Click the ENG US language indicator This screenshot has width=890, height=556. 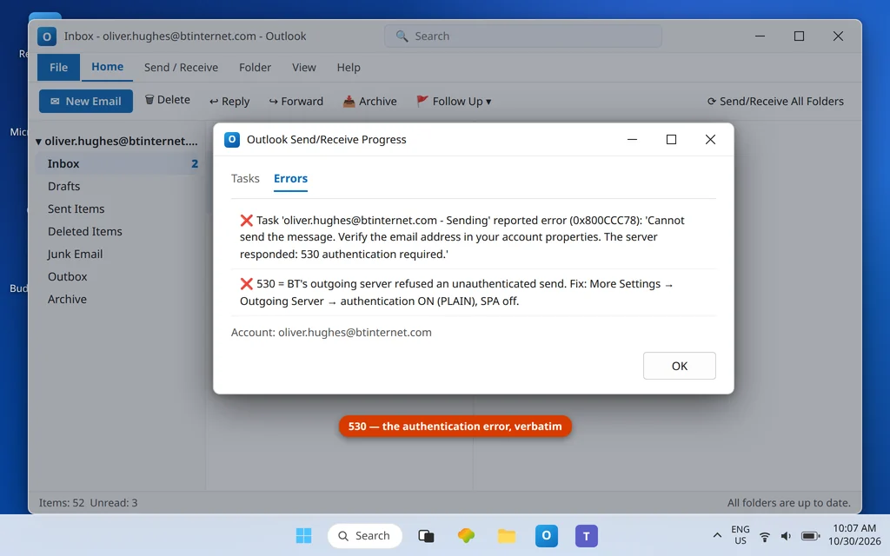pos(741,535)
